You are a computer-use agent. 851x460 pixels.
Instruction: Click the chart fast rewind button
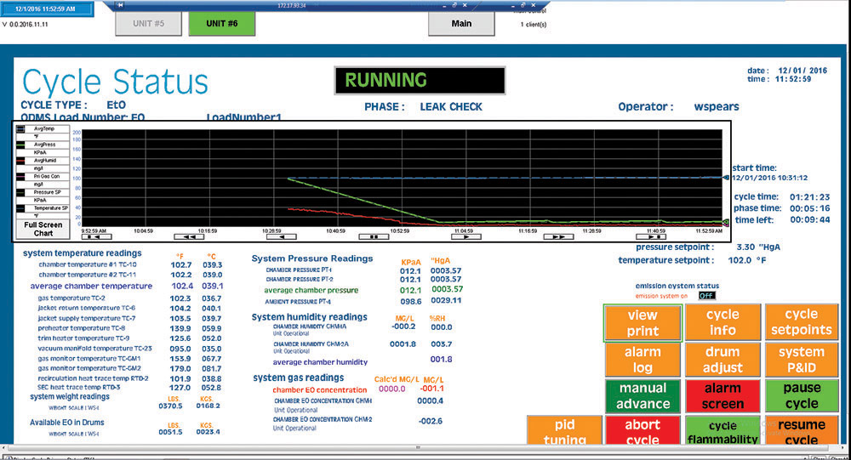(x=188, y=237)
